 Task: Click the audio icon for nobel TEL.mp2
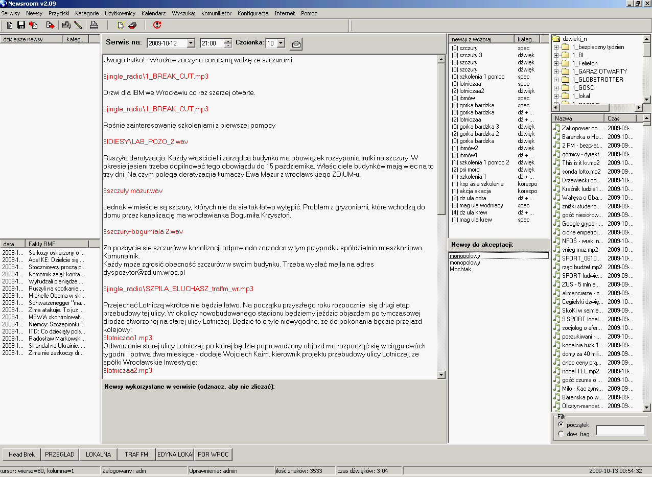coord(557,371)
